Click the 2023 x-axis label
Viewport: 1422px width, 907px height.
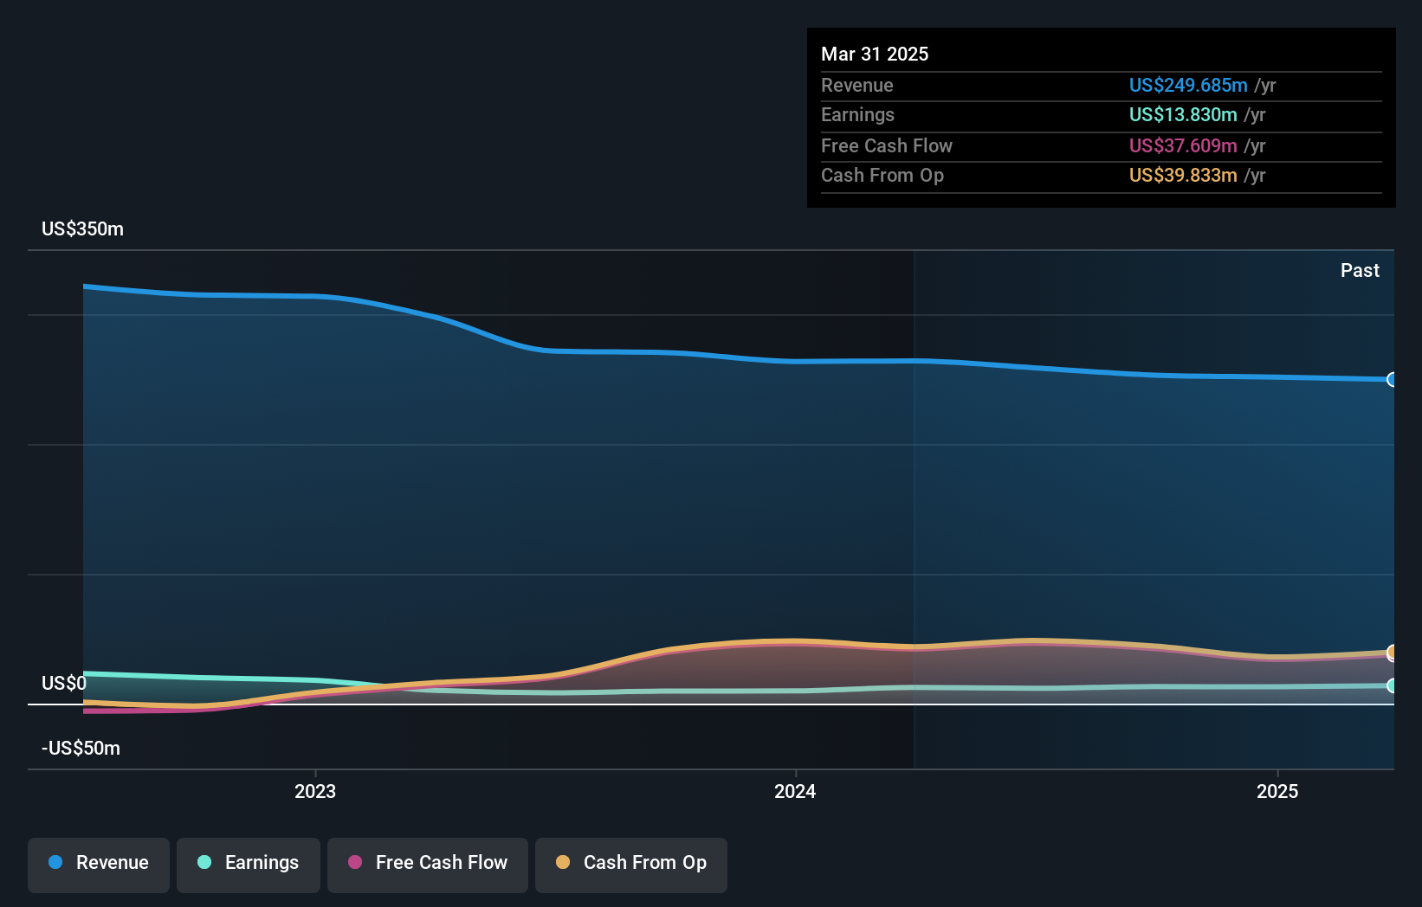315,791
